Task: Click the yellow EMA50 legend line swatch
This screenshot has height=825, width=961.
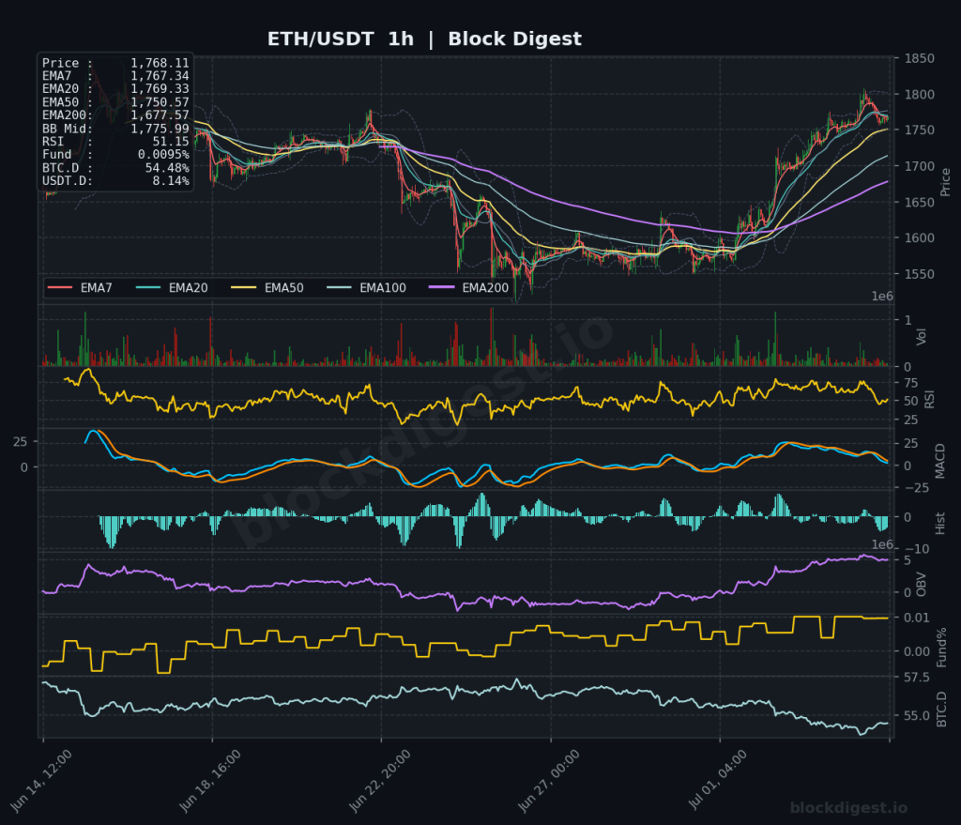Action: coord(243,287)
